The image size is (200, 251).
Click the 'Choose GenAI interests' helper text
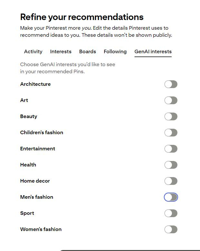click(67, 68)
